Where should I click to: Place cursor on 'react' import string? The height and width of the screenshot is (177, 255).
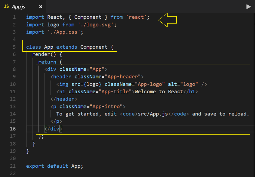tap(136, 17)
